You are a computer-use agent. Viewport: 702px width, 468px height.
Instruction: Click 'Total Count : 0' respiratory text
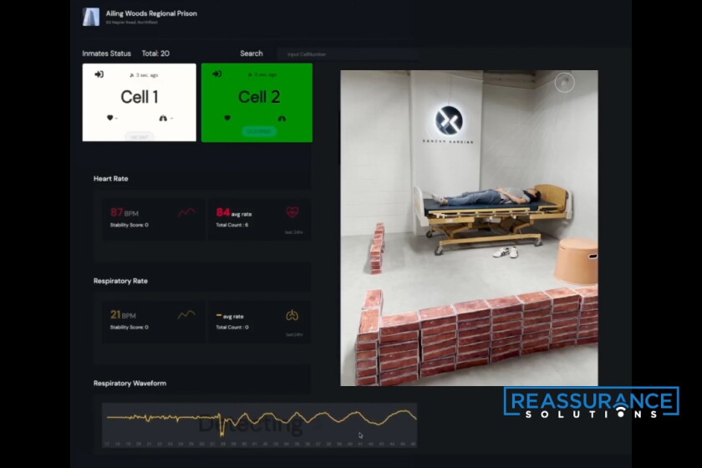click(232, 327)
